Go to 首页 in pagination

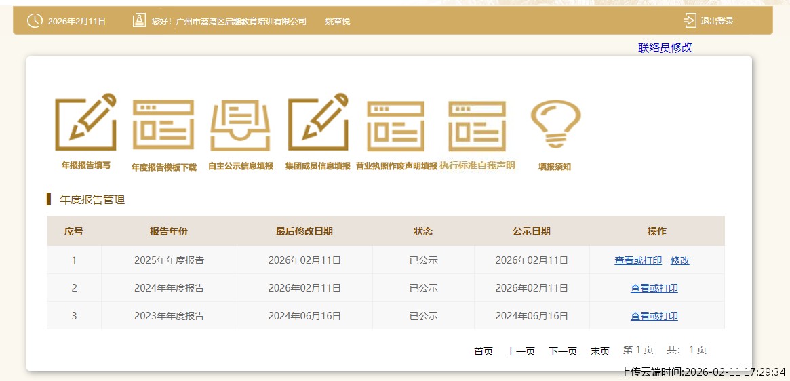[483, 350]
